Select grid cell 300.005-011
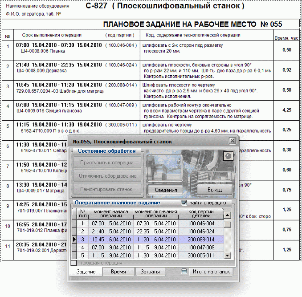 pos(201,256)
